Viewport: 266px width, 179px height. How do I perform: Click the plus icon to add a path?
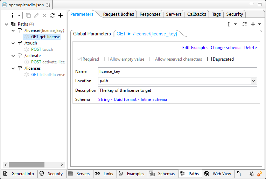coord(61,15)
